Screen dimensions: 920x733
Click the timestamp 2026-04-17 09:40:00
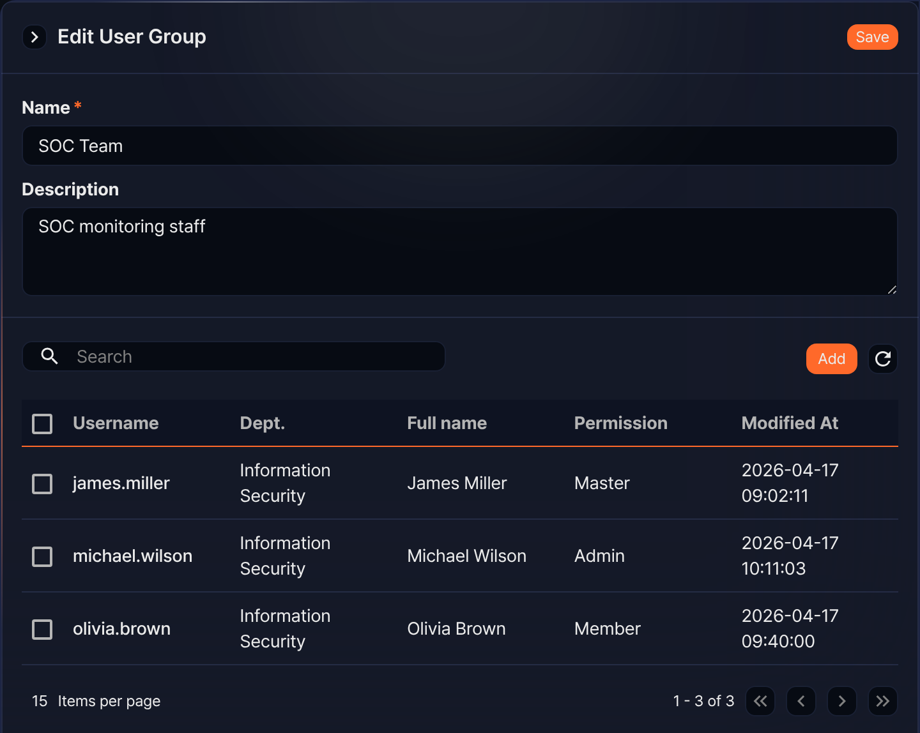[790, 628]
